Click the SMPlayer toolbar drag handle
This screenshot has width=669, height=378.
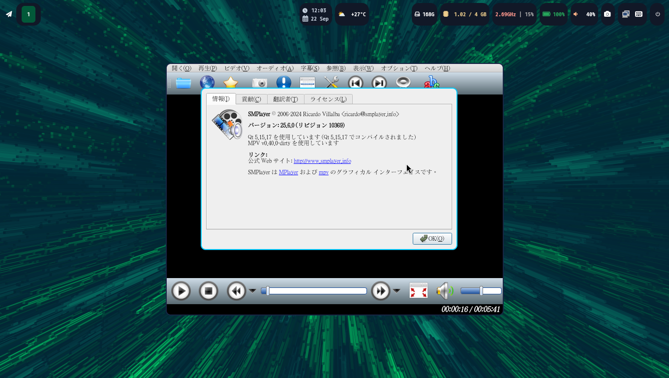click(170, 83)
